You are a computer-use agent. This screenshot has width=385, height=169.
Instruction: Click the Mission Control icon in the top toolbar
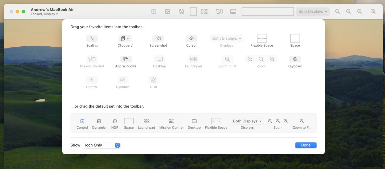pos(220,12)
